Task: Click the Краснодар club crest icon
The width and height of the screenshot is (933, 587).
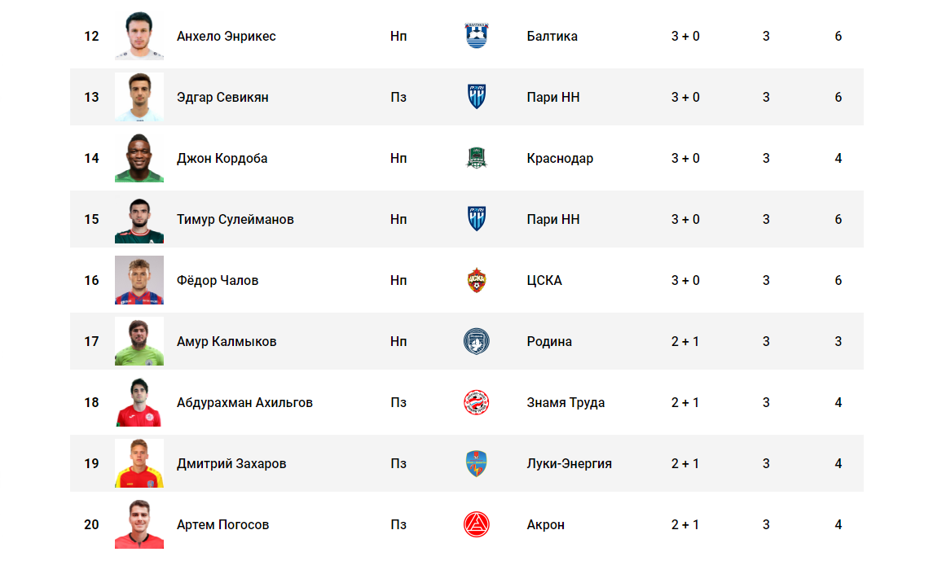Action: click(x=476, y=158)
